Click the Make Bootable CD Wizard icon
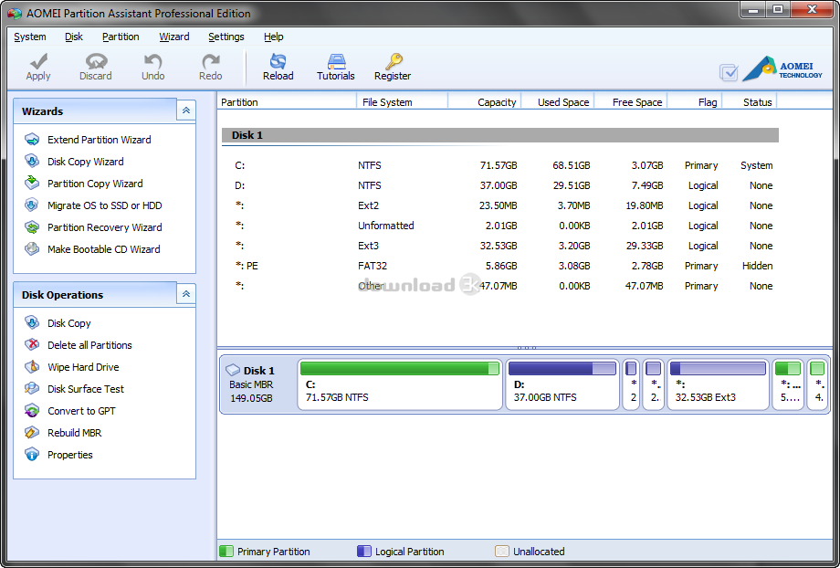Image resolution: width=840 pixels, height=568 pixels. [x=32, y=249]
